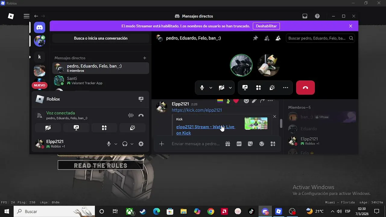386x217 pixels.
Task: Open the inbox icon in Discord title bar
Action: click(x=305, y=16)
